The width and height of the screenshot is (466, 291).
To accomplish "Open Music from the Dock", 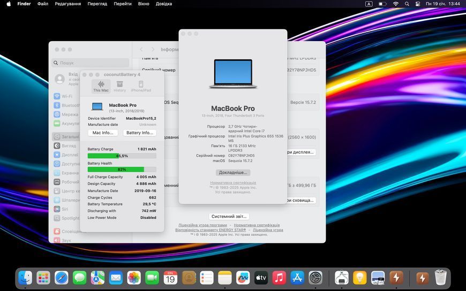I will click(x=279, y=278).
